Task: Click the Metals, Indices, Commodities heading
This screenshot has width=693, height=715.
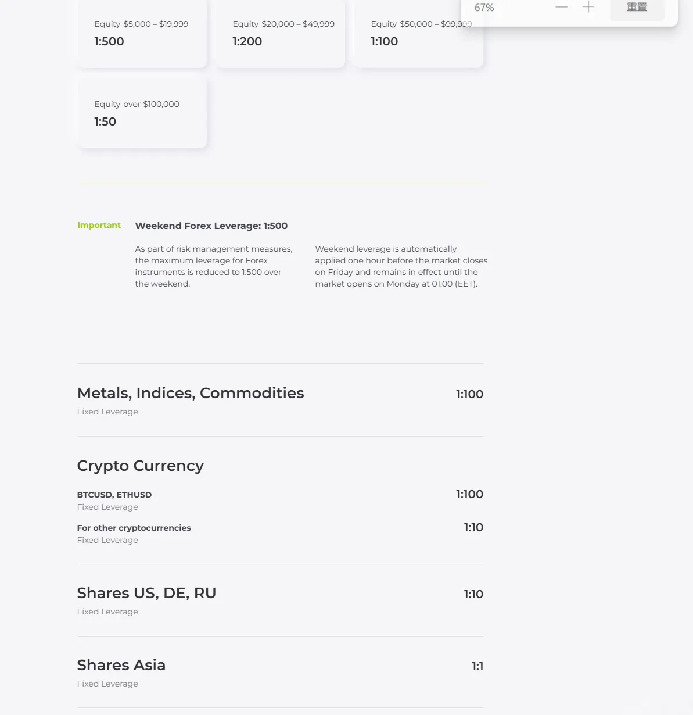Action: coord(191,393)
